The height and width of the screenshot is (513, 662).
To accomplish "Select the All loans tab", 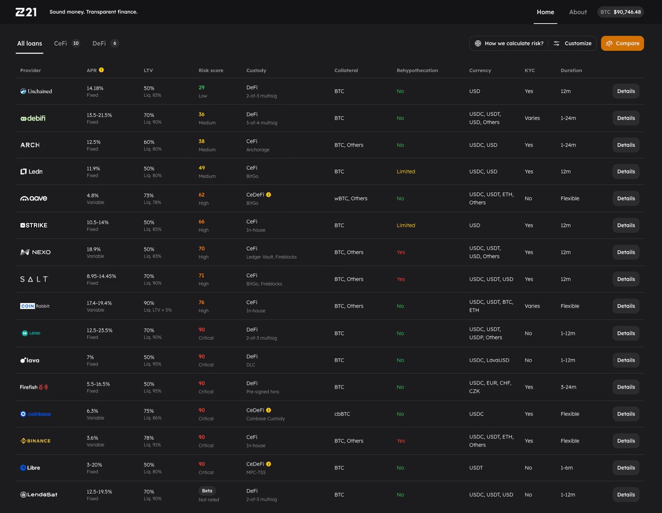I will [x=30, y=44].
